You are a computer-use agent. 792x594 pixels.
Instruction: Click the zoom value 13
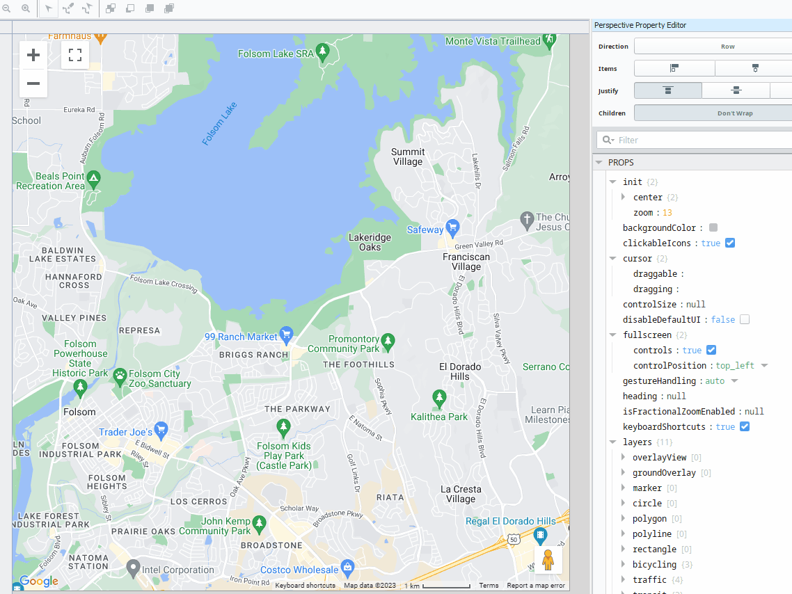point(667,212)
